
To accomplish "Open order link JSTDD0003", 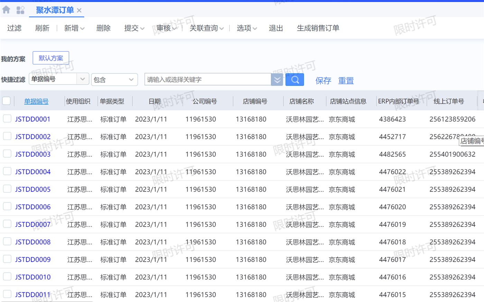I will point(33,154).
